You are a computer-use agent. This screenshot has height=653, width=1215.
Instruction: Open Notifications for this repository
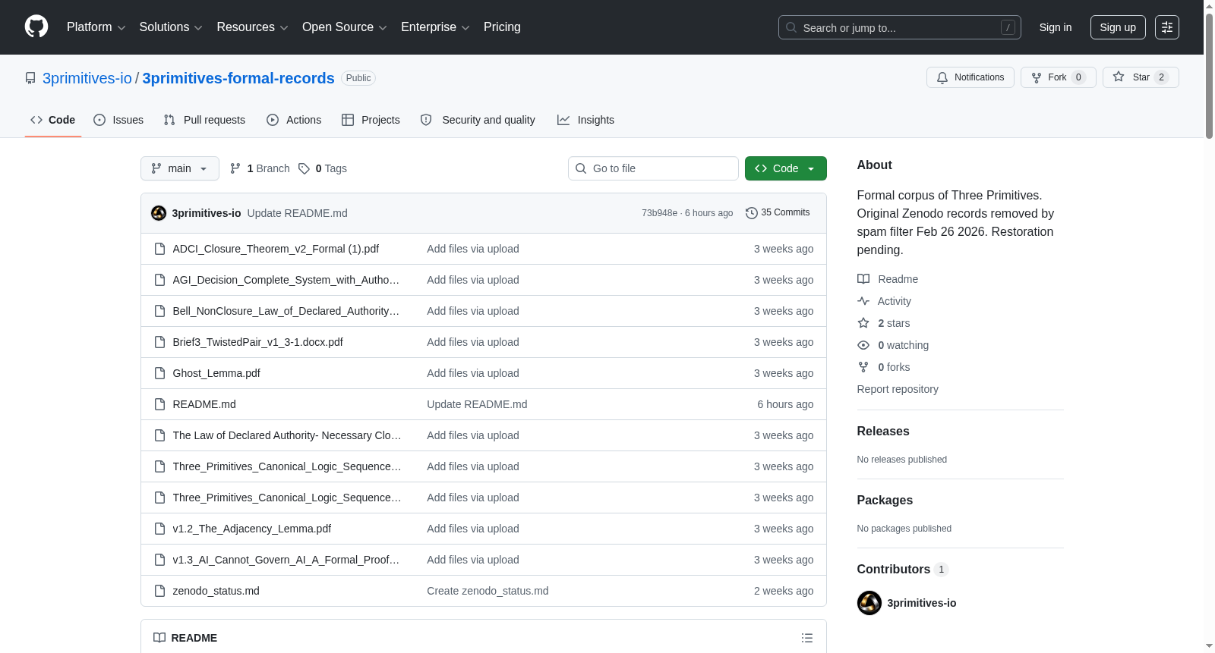(x=970, y=77)
